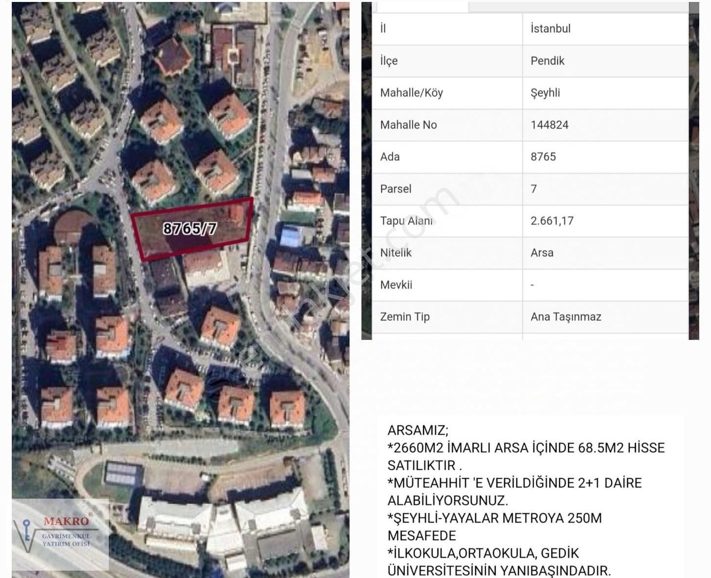
Task: Click the Nitelik label
Action: tap(395, 253)
